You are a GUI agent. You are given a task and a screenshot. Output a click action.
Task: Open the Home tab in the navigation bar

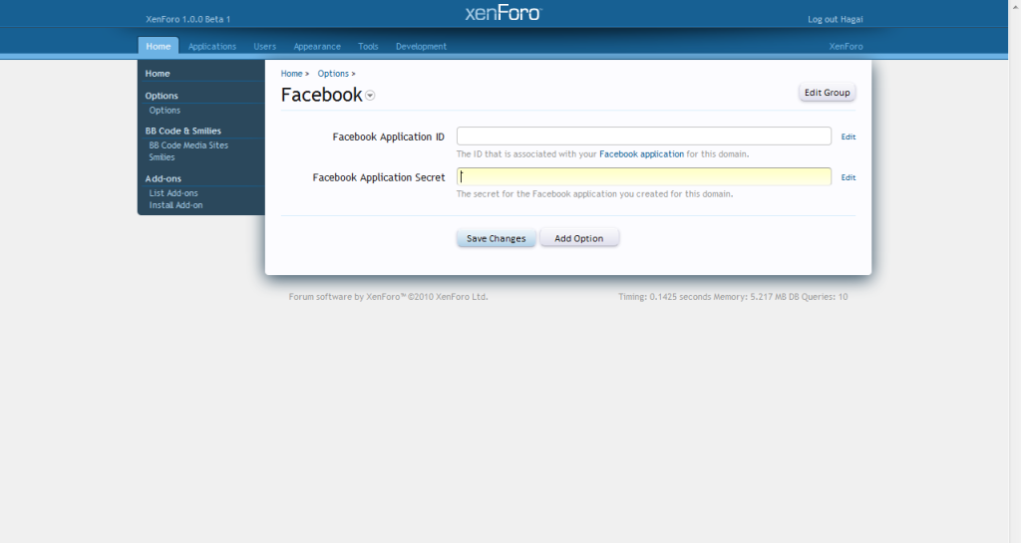pos(159,46)
